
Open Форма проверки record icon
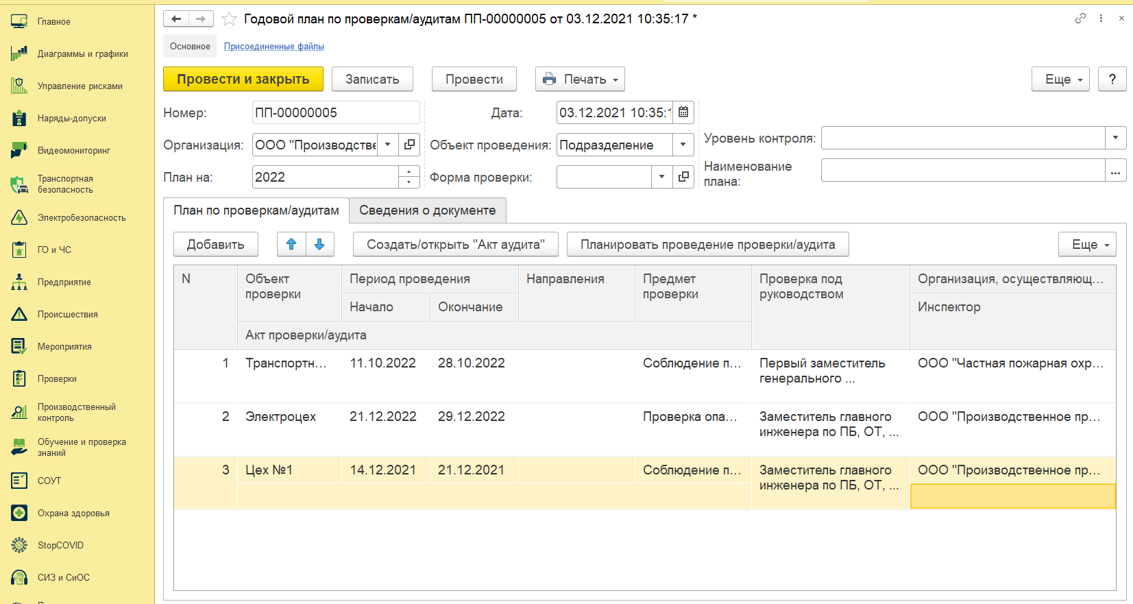point(683,177)
